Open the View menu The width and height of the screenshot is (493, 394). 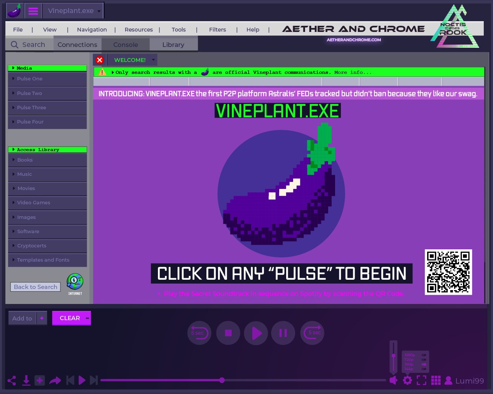point(50,30)
